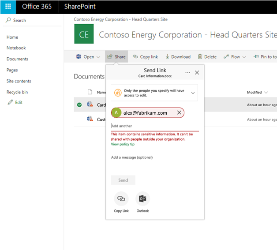Click the Search magnifier icon
Viewport: 277px width, 250px height.
click(x=8, y=20)
